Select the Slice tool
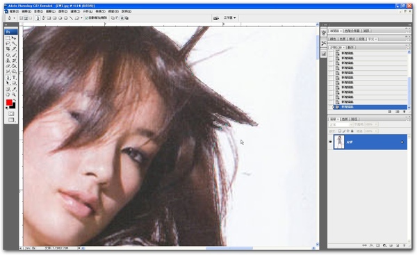This screenshot has width=417, height=255. pos(14,49)
